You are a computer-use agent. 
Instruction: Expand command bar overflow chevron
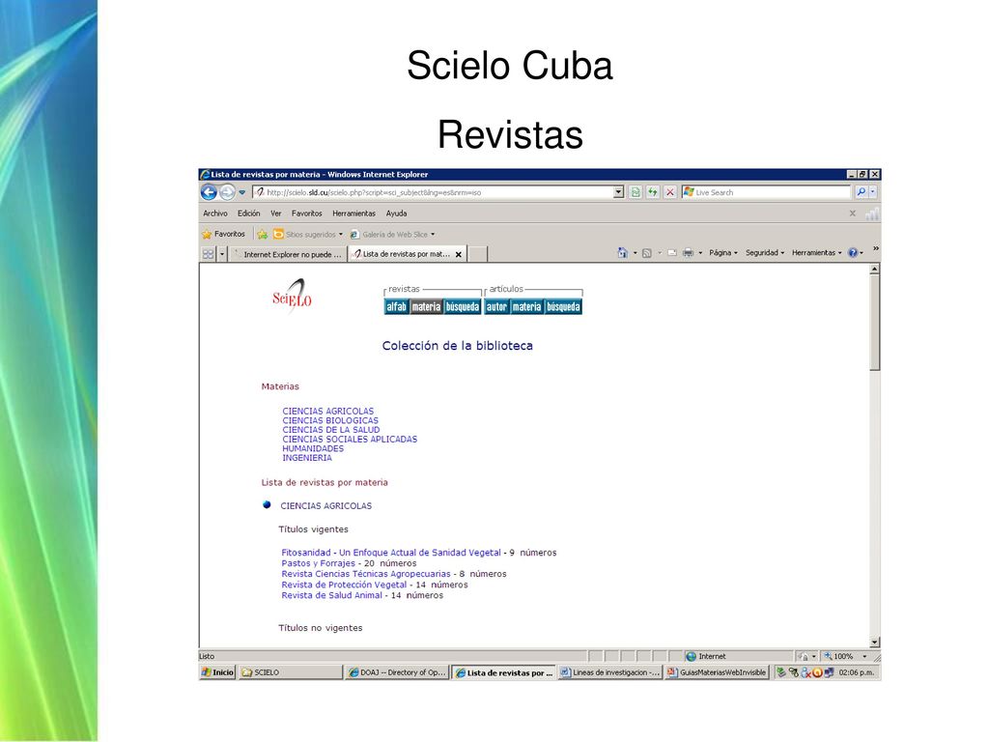(875, 248)
